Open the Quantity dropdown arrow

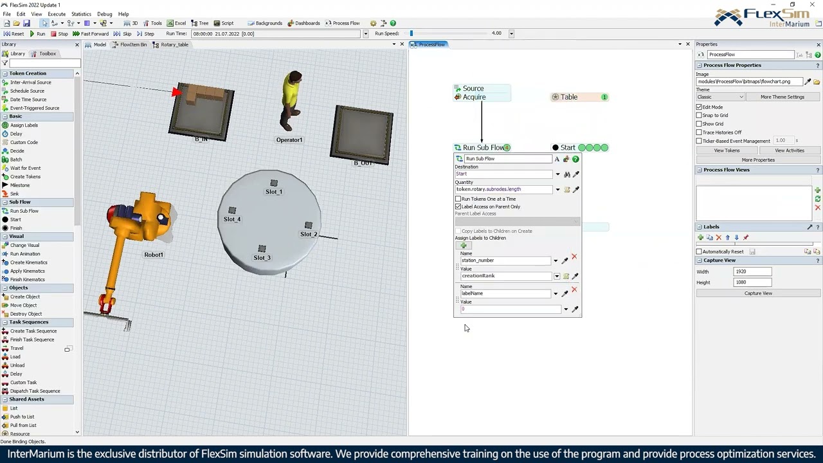pos(557,190)
